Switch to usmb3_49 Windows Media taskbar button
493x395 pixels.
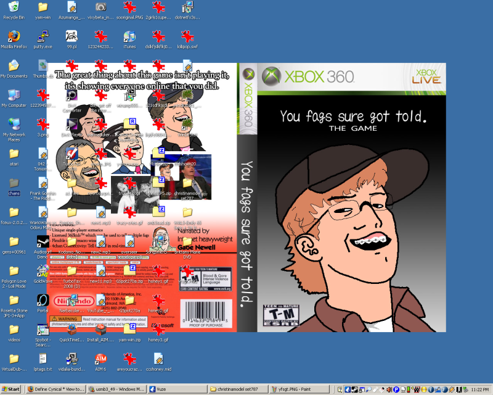(116, 389)
